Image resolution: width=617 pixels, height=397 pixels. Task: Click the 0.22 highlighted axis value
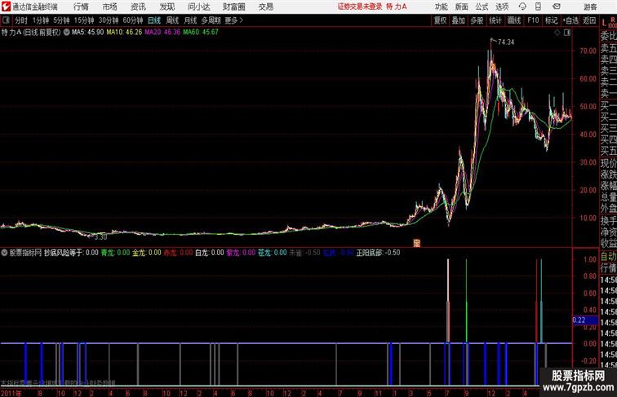pyautogui.click(x=584, y=320)
